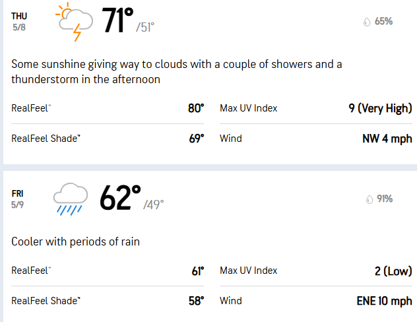Image resolution: width=417 pixels, height=322 pixels.
Task: Select the 'Cooler with periods of rain' text
Action: pos(75,241)
